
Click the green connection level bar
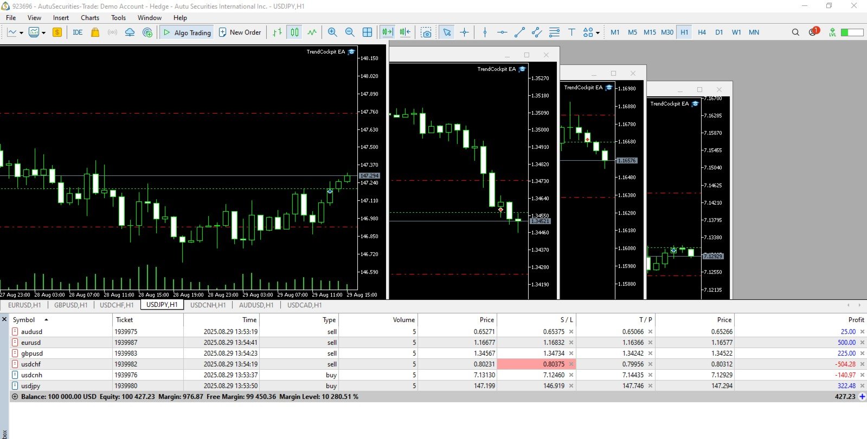[852, 32]
